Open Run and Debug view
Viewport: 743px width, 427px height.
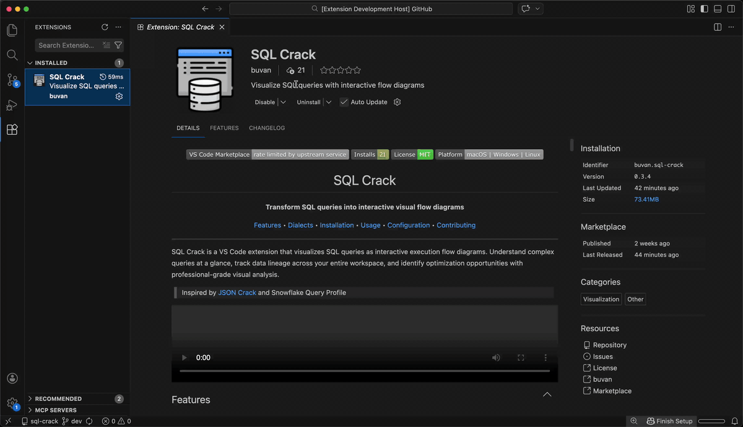pyautogui.click(x=12, y=105)
